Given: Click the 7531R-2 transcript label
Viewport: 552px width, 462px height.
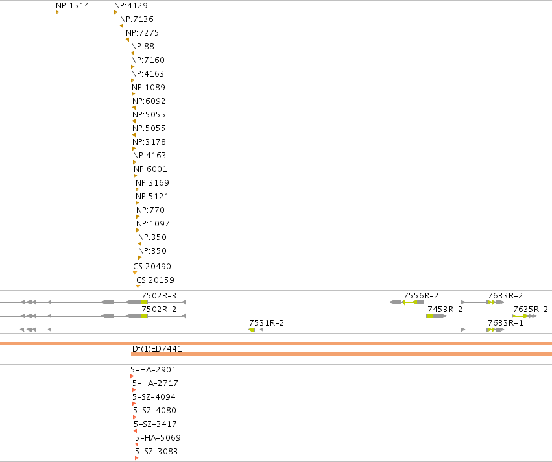Looking at the screenshot, I should click(x=267, y=323).
